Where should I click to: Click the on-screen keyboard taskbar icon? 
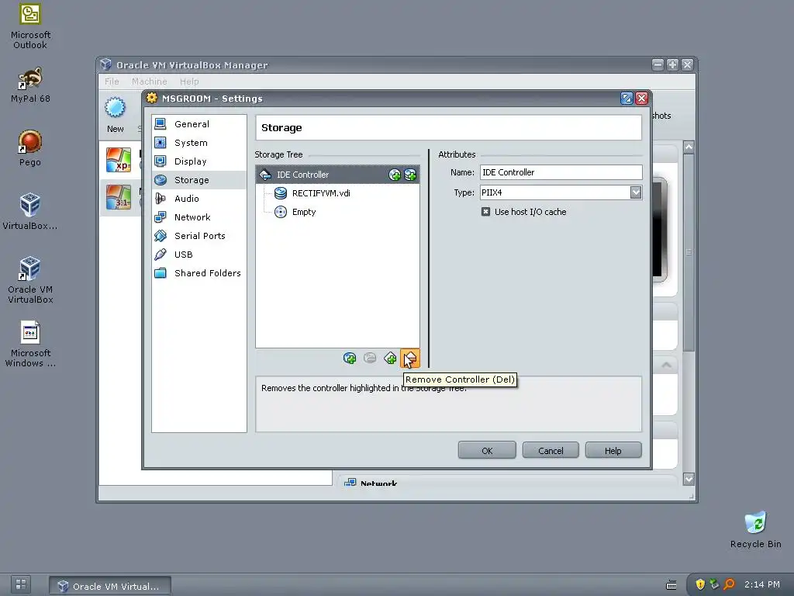[x=671, y=585]
